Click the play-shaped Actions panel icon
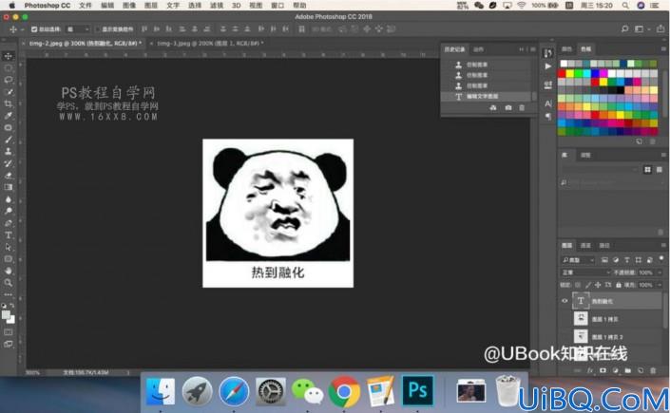The width and height of the screenshot is (670, 413). (x=548, y=66)
